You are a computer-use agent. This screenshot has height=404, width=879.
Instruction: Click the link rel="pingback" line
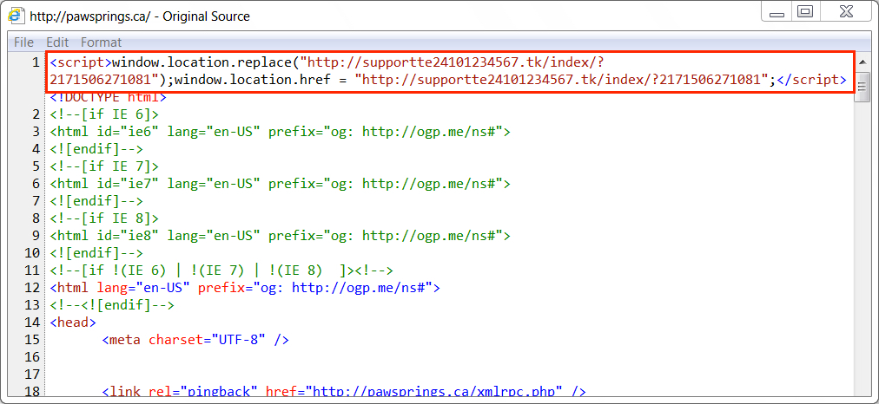coord(344,392)
